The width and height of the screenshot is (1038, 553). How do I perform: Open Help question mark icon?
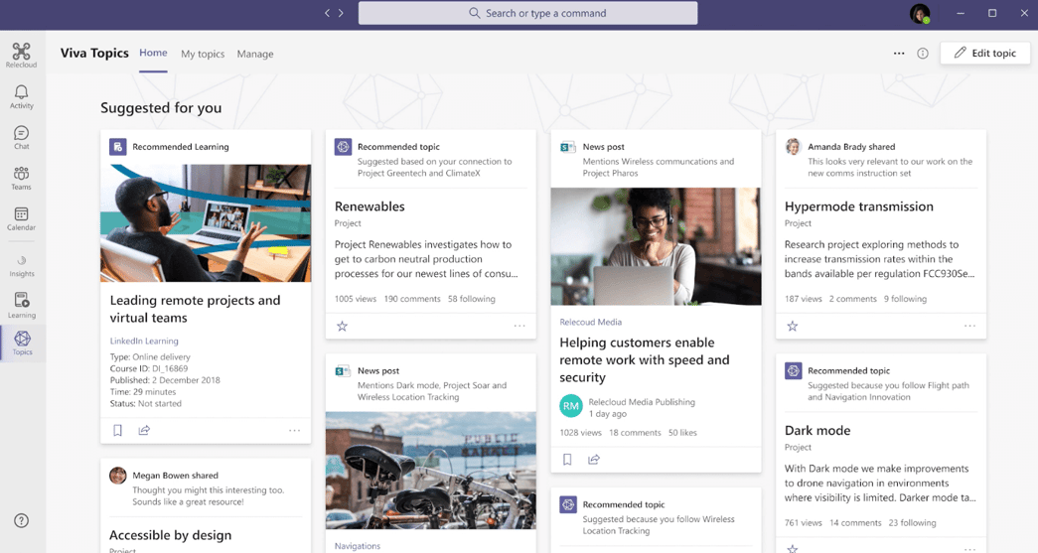tap(21, 520)
